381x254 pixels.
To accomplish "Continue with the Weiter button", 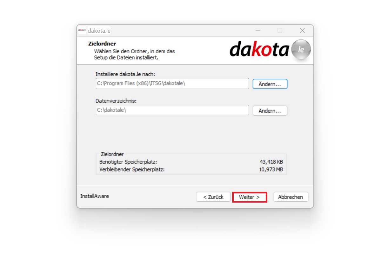I will point(249,197).
